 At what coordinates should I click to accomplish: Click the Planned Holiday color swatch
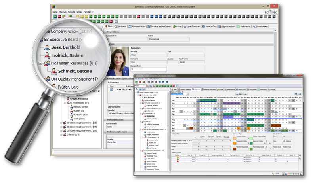pos(235,138)
